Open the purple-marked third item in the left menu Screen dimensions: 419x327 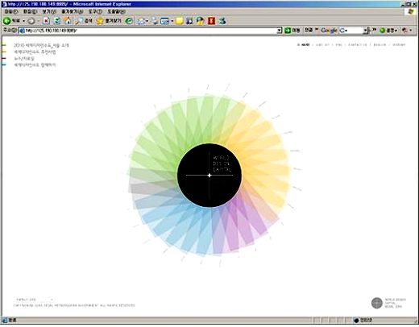[24, 59]
